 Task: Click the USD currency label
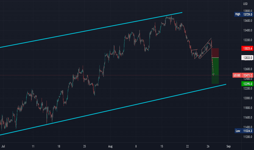[x=245, y=4]
